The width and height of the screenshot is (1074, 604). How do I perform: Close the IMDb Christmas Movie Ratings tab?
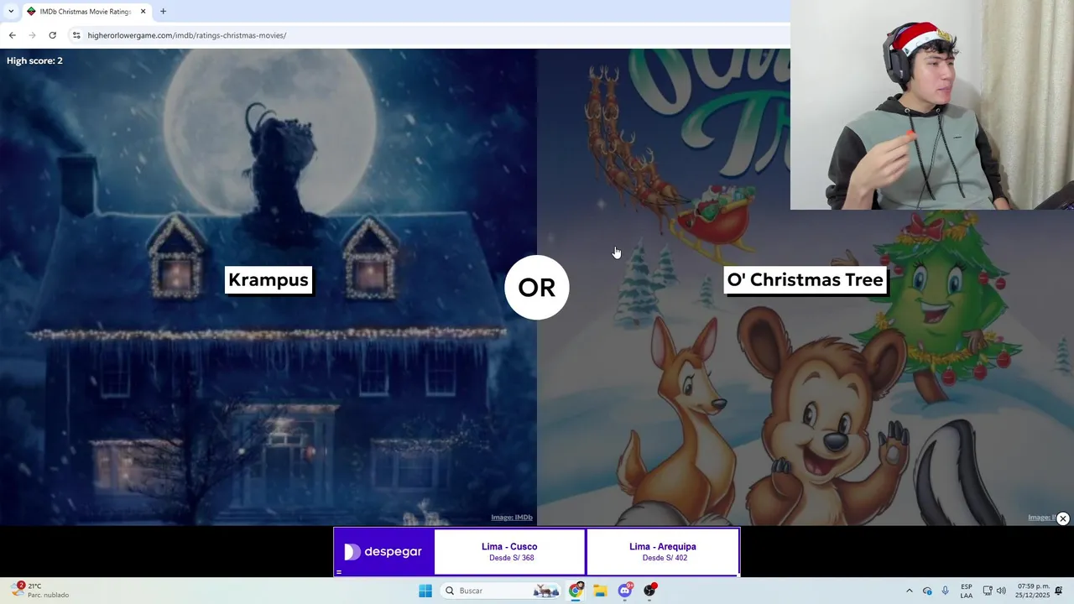pyautogui.click(x=143, y=12)
